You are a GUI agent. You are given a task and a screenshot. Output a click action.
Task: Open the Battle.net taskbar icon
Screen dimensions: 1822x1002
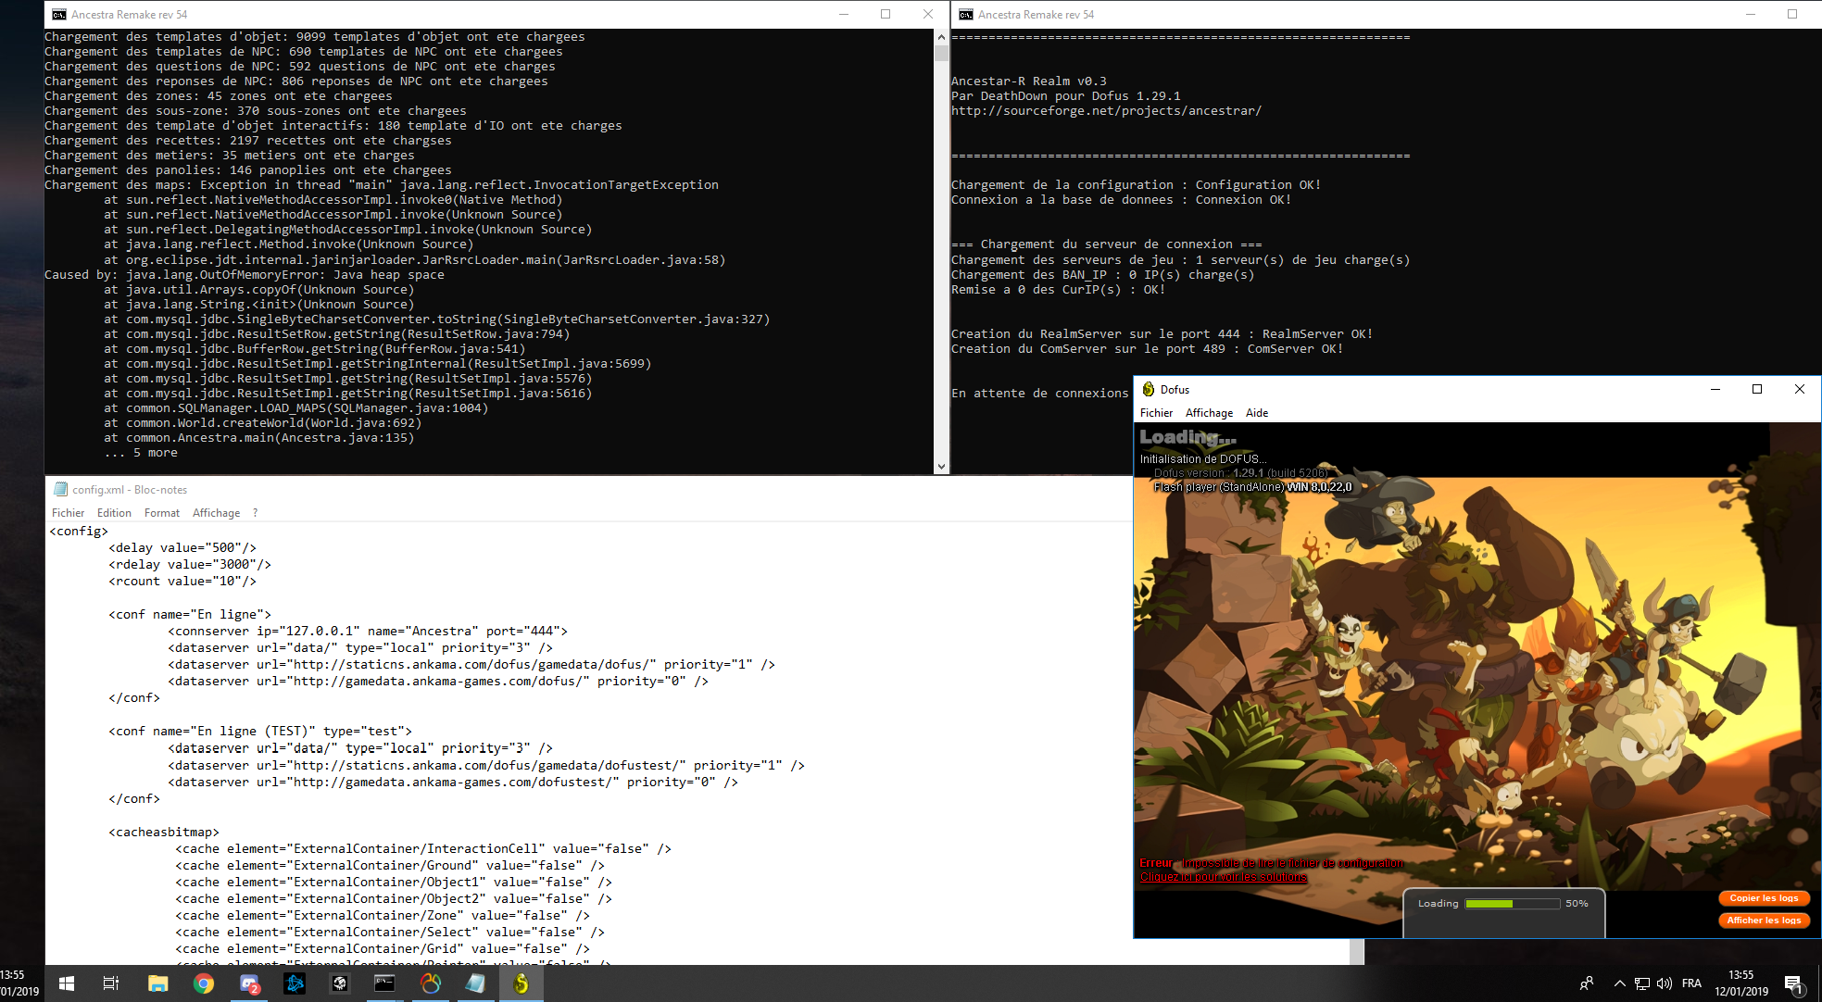[295, 983]
